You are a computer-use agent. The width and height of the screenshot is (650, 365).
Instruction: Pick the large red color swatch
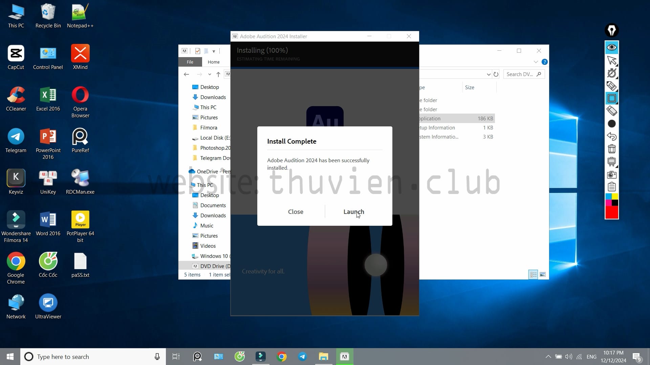(611, 213)
